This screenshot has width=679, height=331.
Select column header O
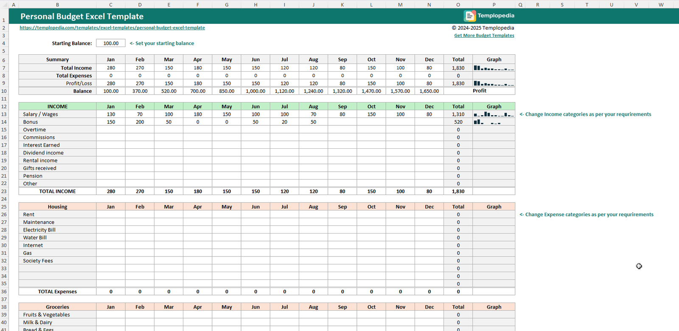pyautogui.click(x=458, y=5)
